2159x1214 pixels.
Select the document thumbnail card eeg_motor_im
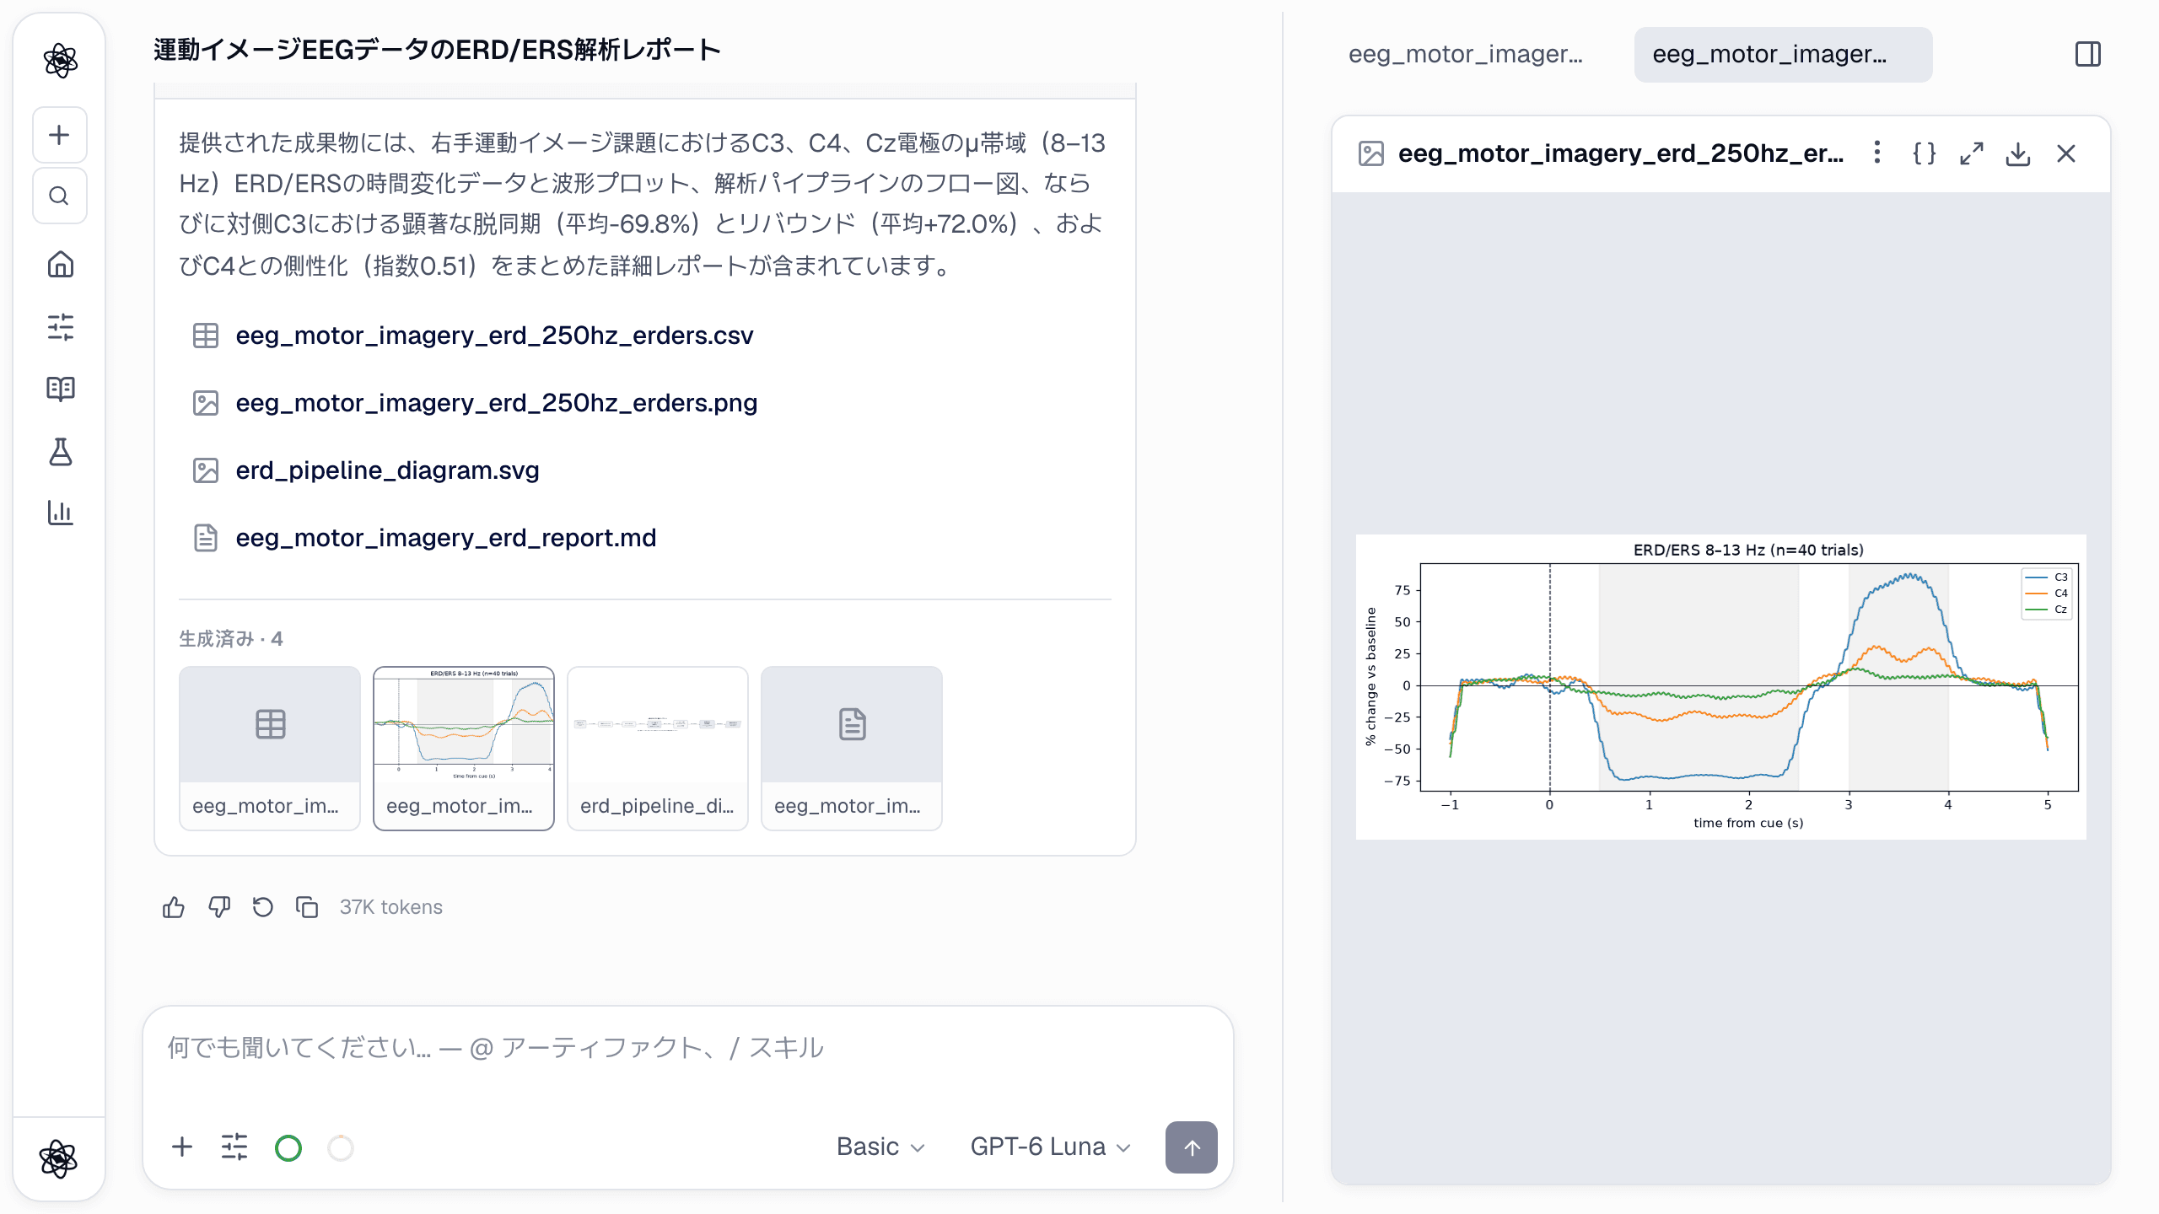click(852, 749)
